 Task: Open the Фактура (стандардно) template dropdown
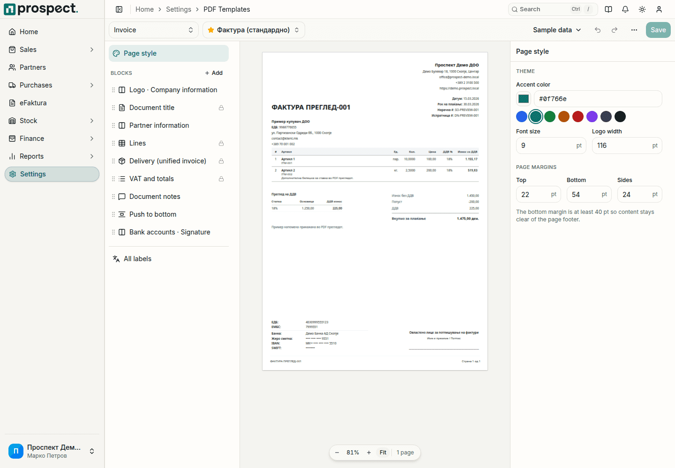pos(254,30)
